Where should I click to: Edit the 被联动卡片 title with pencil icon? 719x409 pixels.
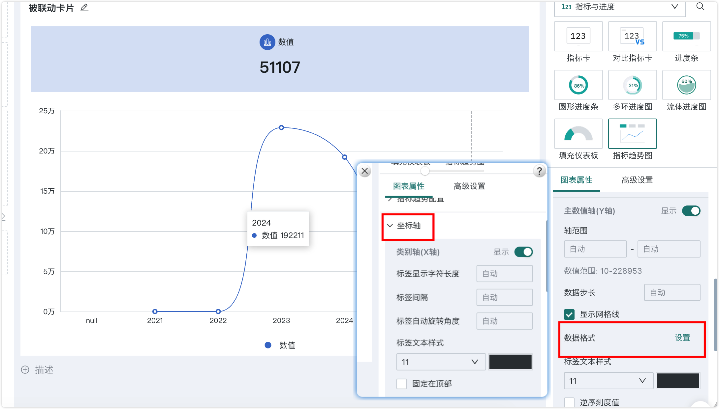84,8
